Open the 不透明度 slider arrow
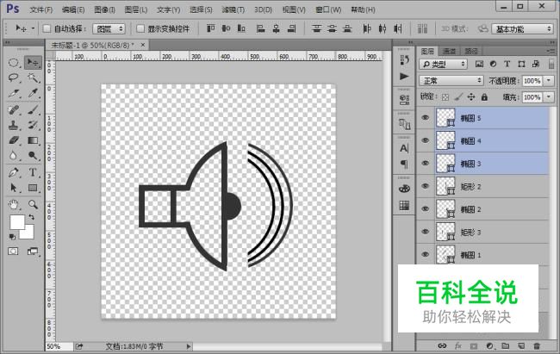 tap(549, 81)
